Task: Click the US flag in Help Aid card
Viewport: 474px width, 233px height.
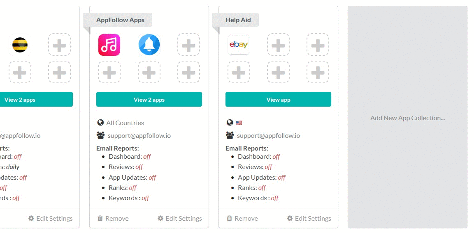Action: 239,123
